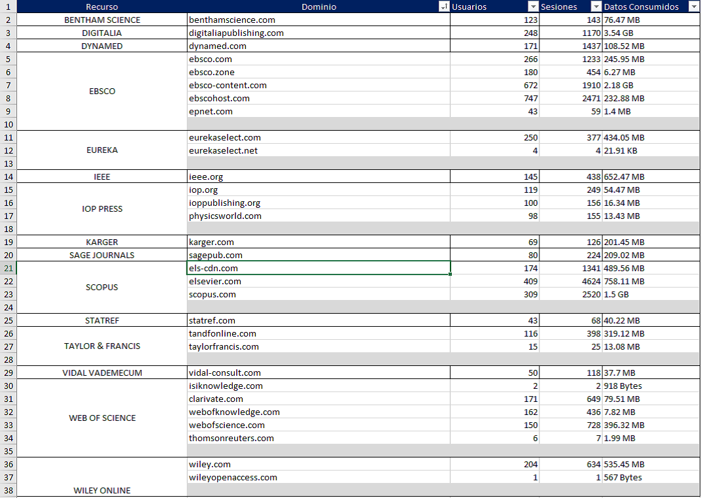Select the webofknowledge.com cell
The image size is (701, 498).
318,412
